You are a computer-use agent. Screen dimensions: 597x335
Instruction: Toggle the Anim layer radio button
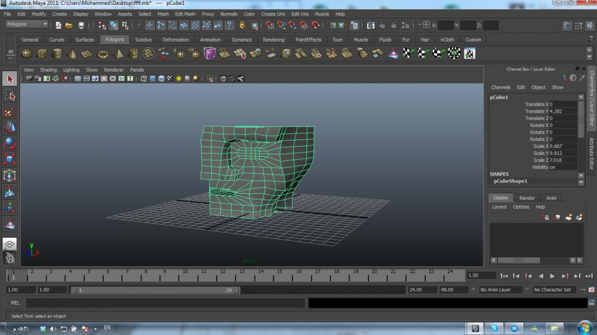pyautogui.click(x=550, y=198)
